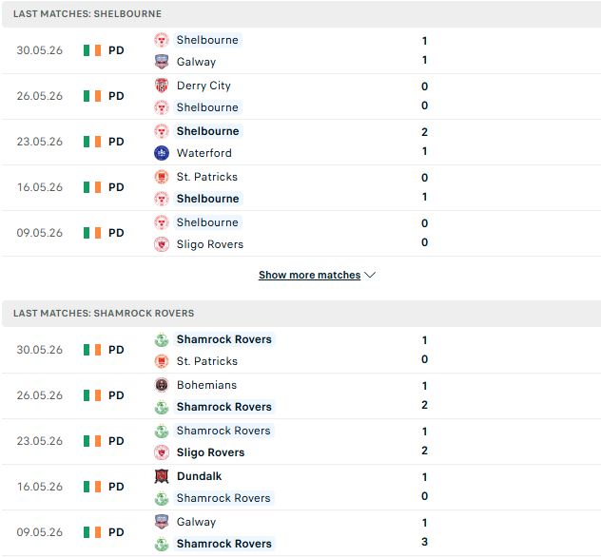The height and width of the screenshot is (557, 601).
Task: Click Sligo Rovers name in 23.05.26 match
Action: click(x=210, y=452)
